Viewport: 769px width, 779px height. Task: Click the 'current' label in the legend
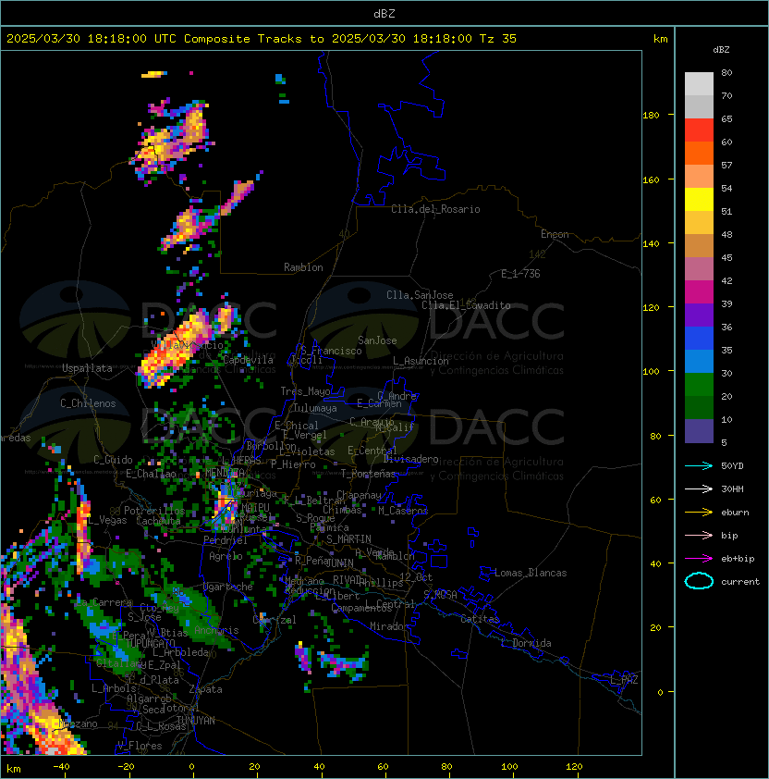tap(740, 581)
